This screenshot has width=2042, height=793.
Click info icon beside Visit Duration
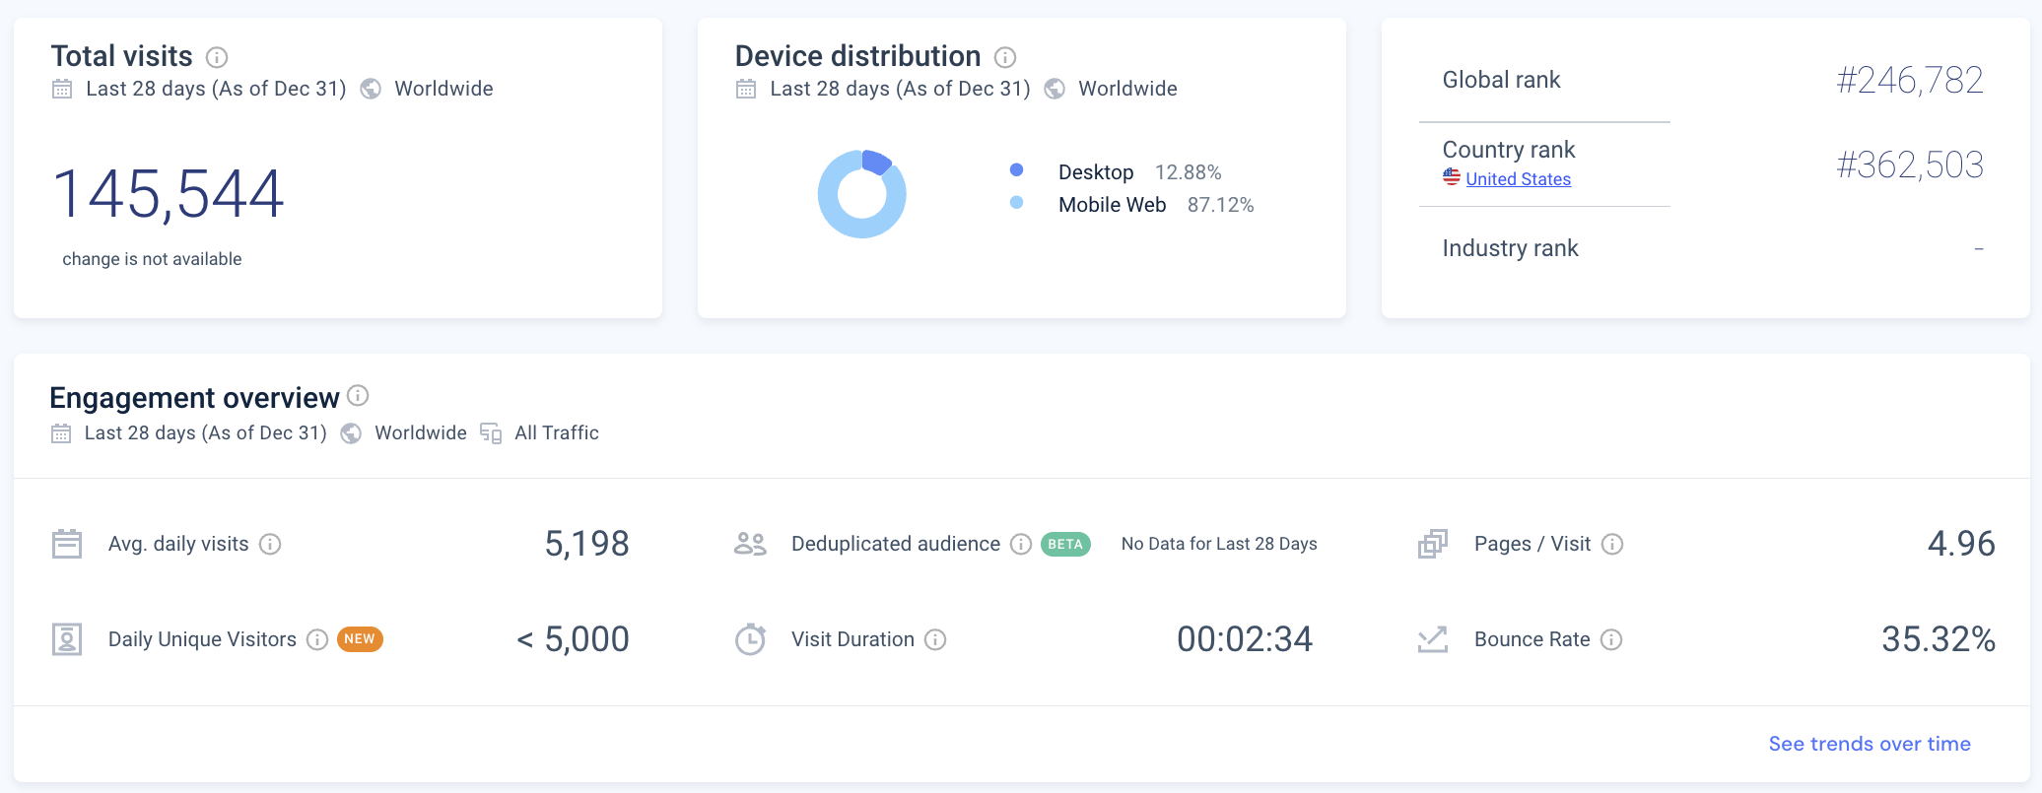pos(935,639)
